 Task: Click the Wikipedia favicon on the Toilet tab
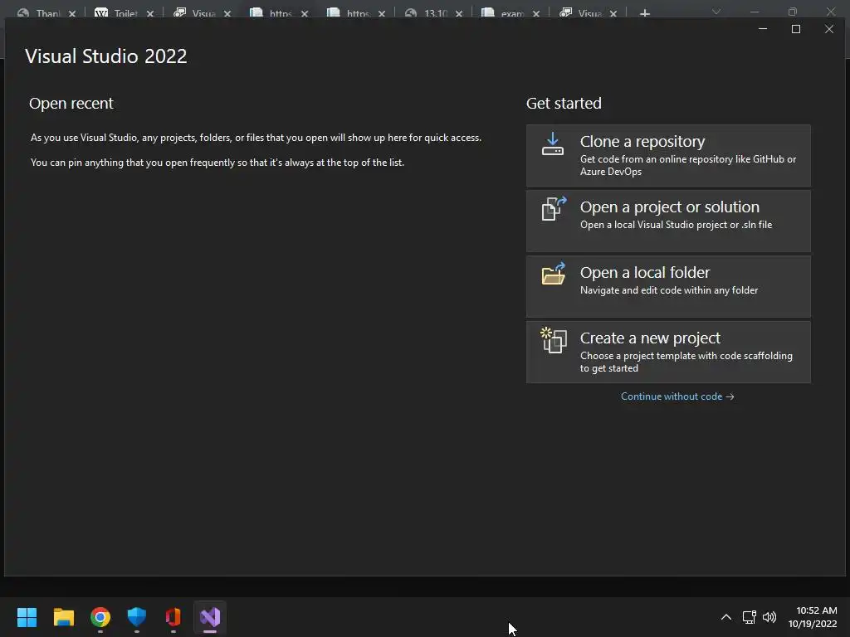tap(100, 13)
